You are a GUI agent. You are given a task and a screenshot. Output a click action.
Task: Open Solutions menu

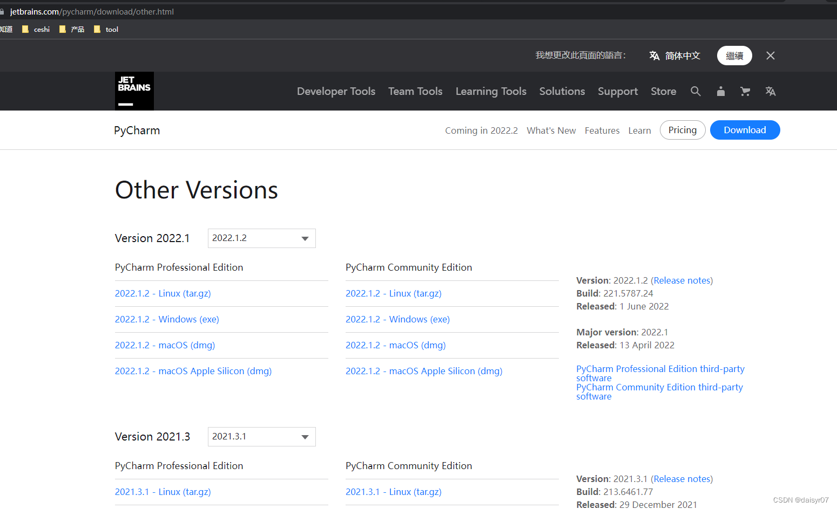click(562, 91)
